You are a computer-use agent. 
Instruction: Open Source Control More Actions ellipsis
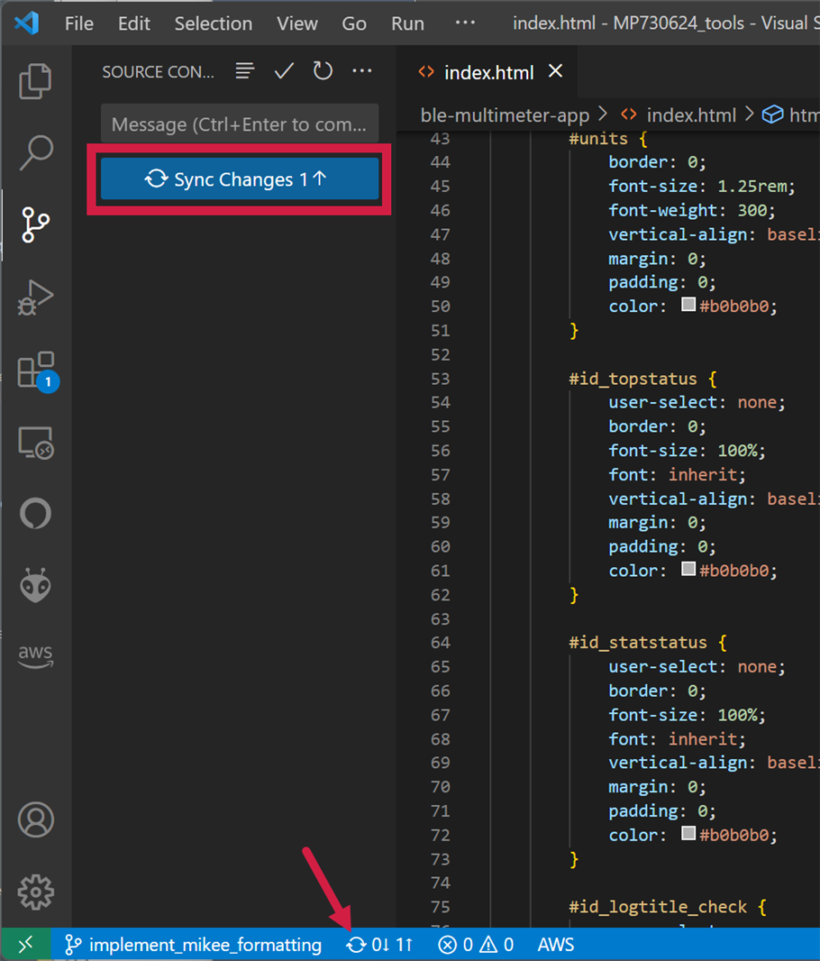pyautogui.click(x=362, y=71)
